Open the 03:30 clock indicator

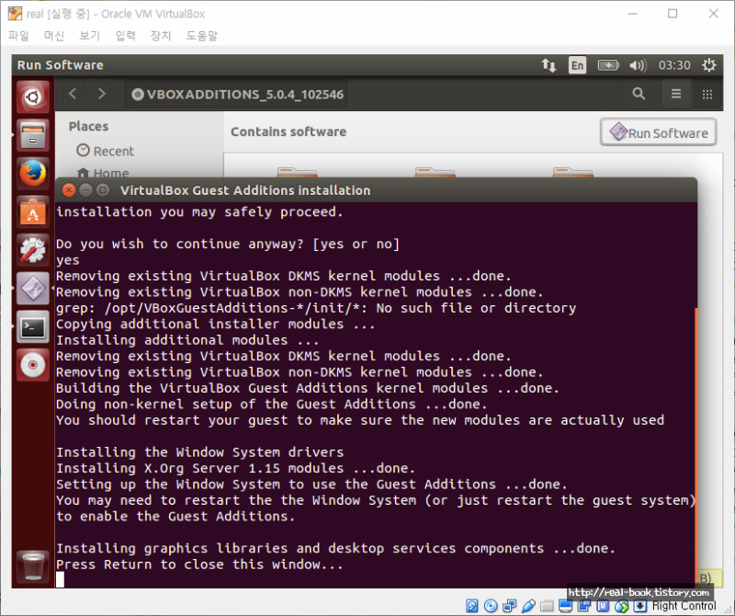(674, 65)
